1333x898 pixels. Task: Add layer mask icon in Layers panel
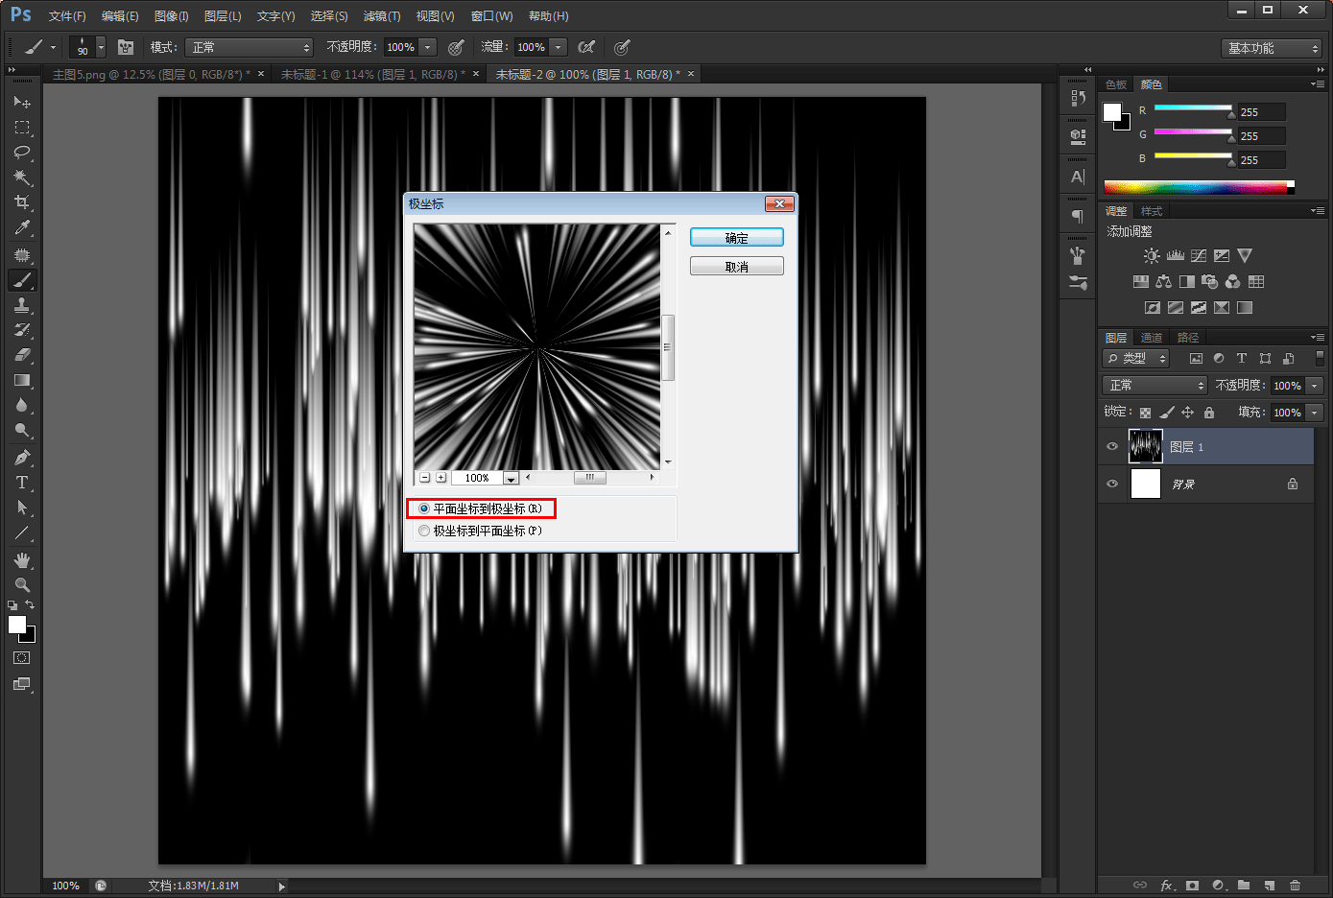pyautogui.click(x=1192, y=886)
